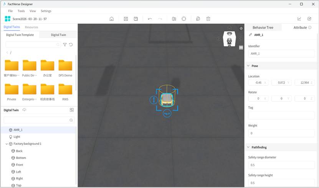Click the Weight input field

tap(281, 133)
